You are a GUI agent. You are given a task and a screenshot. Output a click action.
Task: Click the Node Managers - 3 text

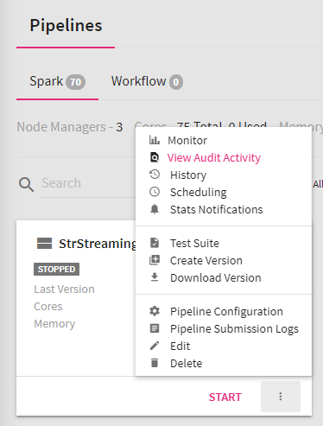click(70, 127)
